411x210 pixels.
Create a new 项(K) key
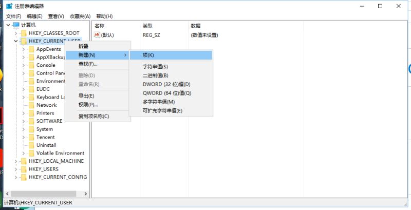171,55
